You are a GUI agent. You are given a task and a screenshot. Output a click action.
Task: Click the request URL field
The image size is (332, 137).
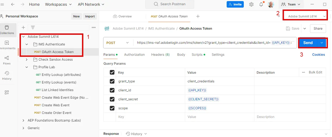click(x=215, y=43)
